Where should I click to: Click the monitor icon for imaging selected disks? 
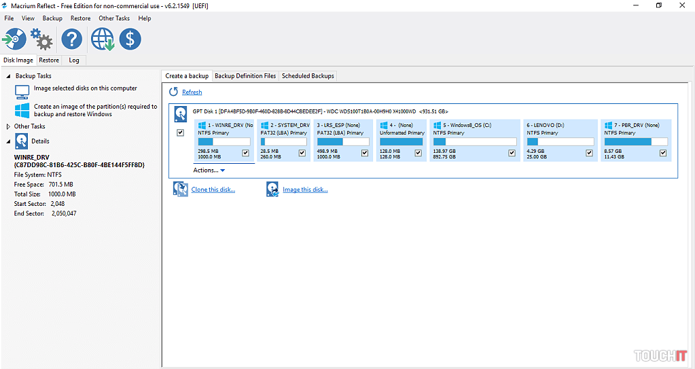pyautogui.click(x=22, y=91)
